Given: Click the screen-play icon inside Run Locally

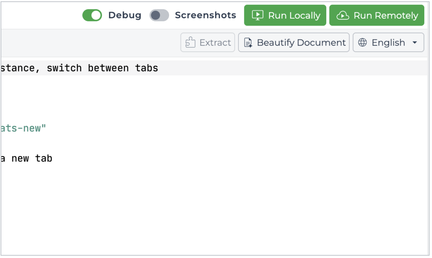Looking at the screenshot, I should [257, 15].
